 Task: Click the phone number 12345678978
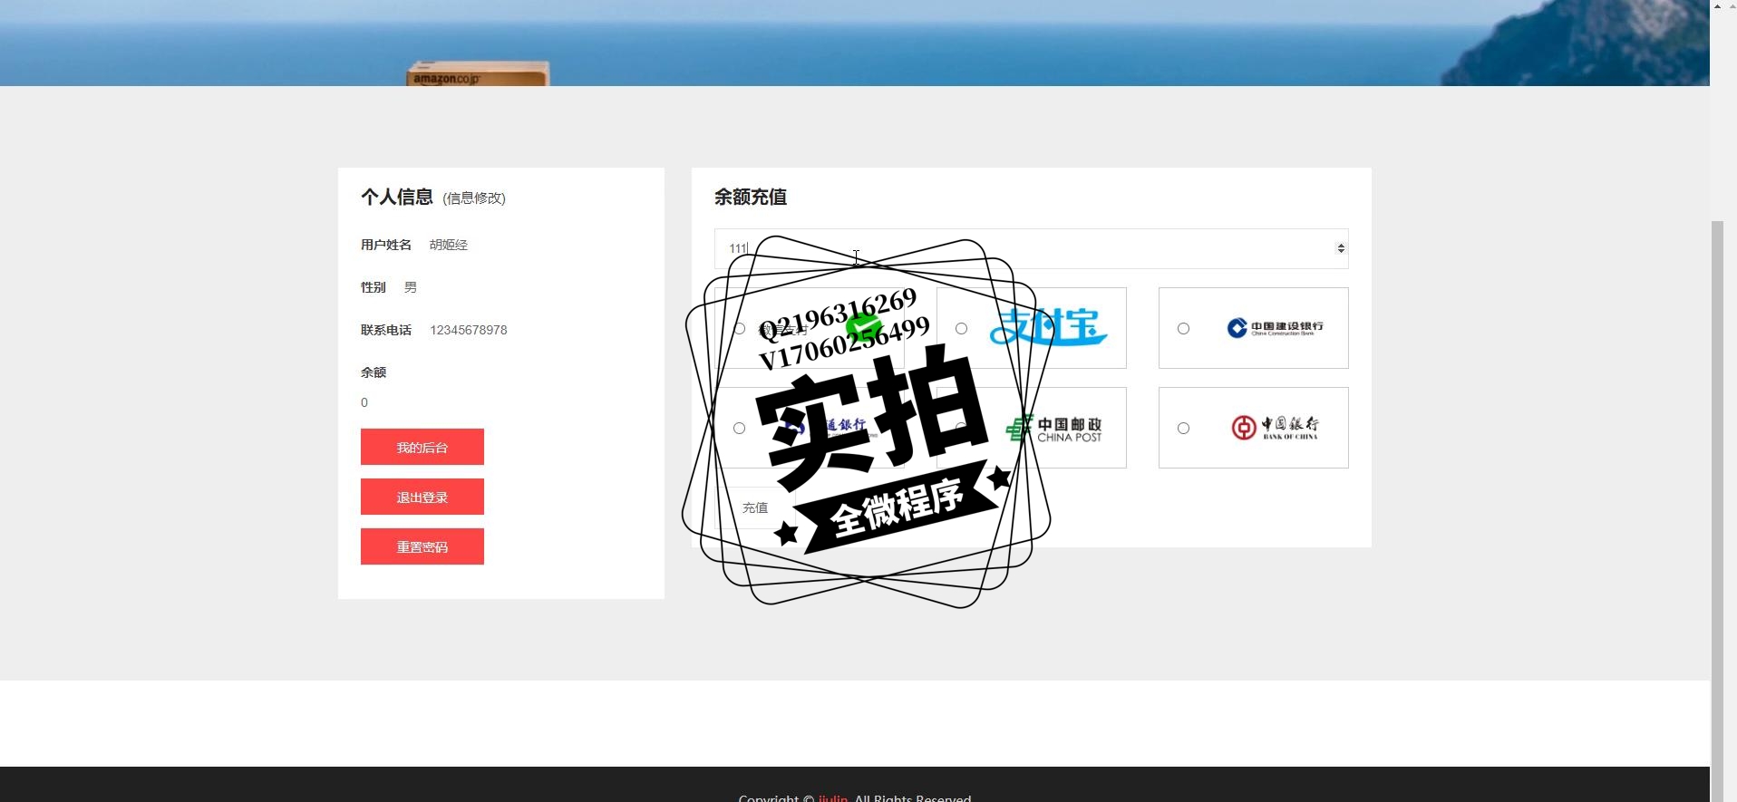(469, 330)
